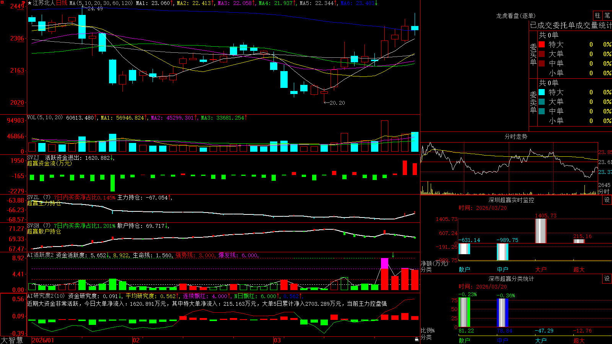Click the magenta bar in AI活跃度2 chart
612x344 pixels.
[x=384, y=263]
